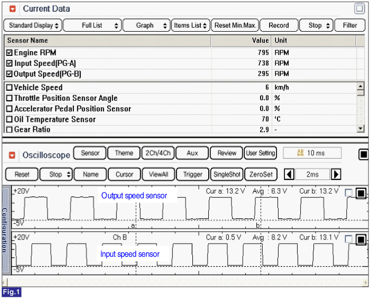The width and height of the screenshot is (370, 298).
Task: Select the 2Ch/4Ch channel mode button
Action: [156, 153]
